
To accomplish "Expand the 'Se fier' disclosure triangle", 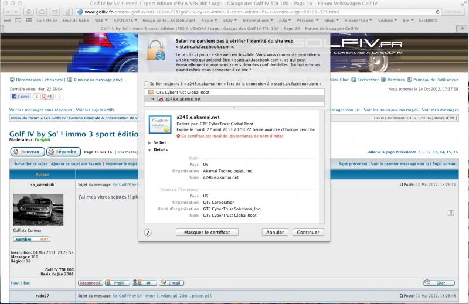I will [149, 142].
